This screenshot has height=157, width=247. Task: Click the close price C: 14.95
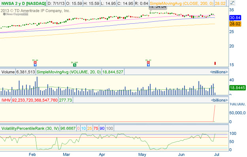click(x=126, y=3)
